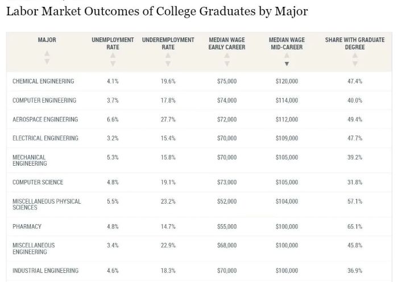
Task: Click Unemployment Rate ascending sort arrow
Action: (x=113, y=56)
